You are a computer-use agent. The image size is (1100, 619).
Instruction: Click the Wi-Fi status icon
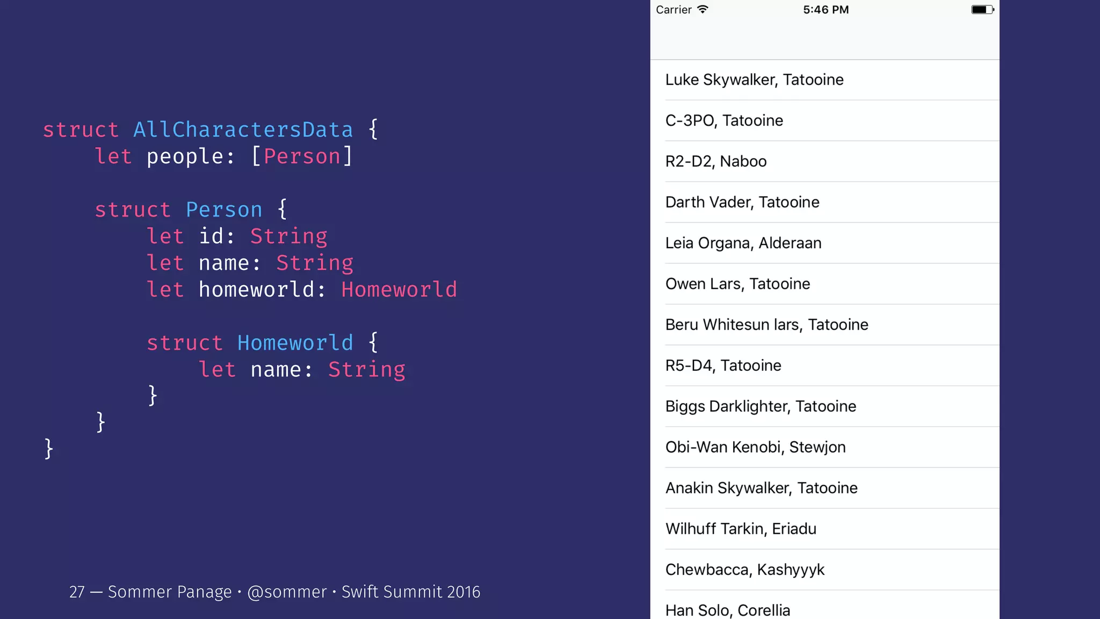click(x=703, y=9)
